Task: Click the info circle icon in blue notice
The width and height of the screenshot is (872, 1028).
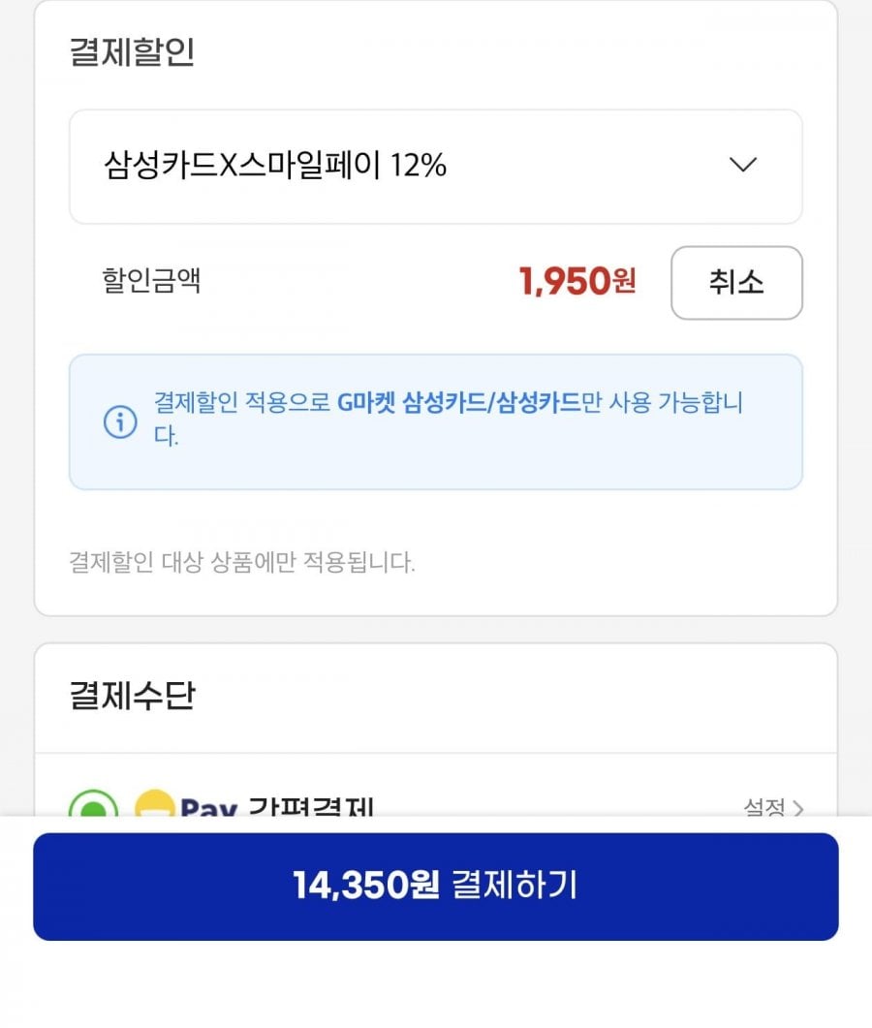Action: (121, 421)
